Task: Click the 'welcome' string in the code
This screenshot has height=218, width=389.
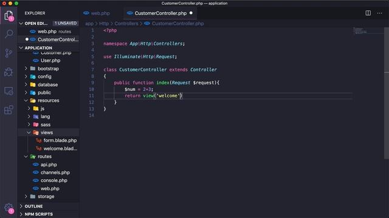Action: click(x=168, y=96)
